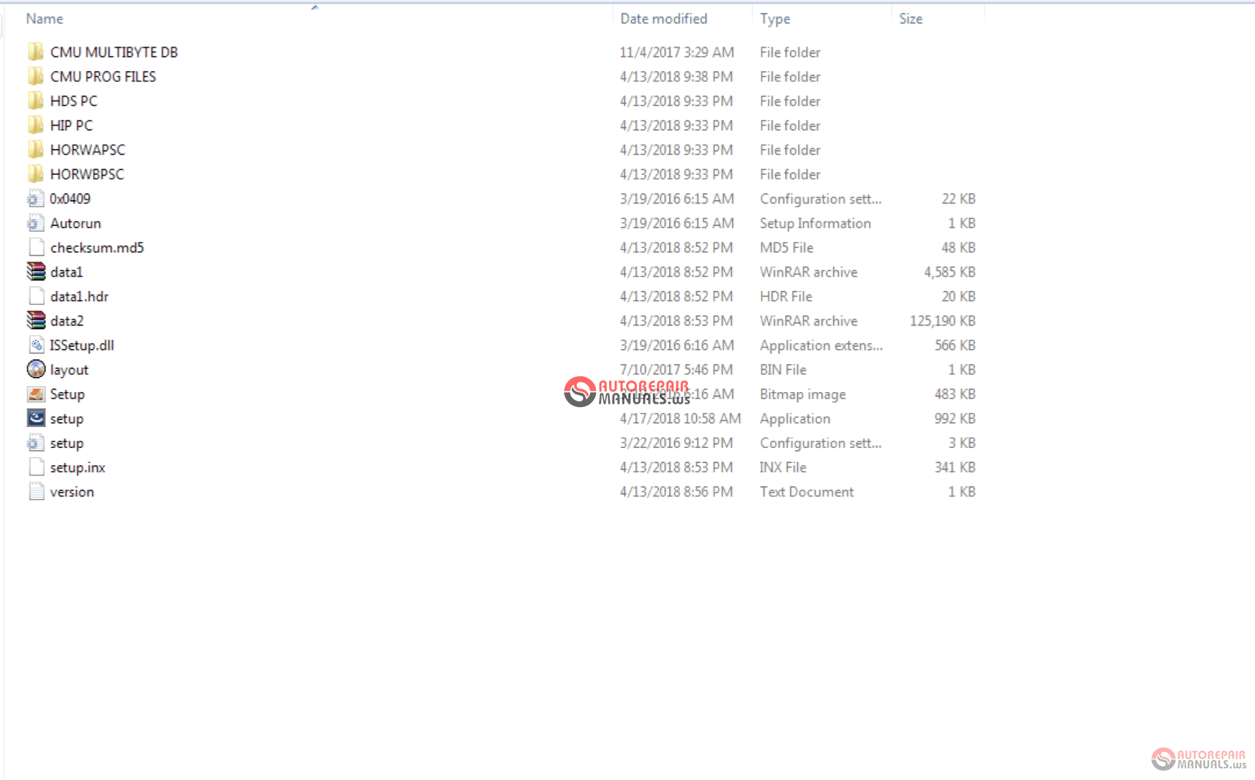
Task: Click the '125,190 KB' size of data2
Action: click(942, 321)
